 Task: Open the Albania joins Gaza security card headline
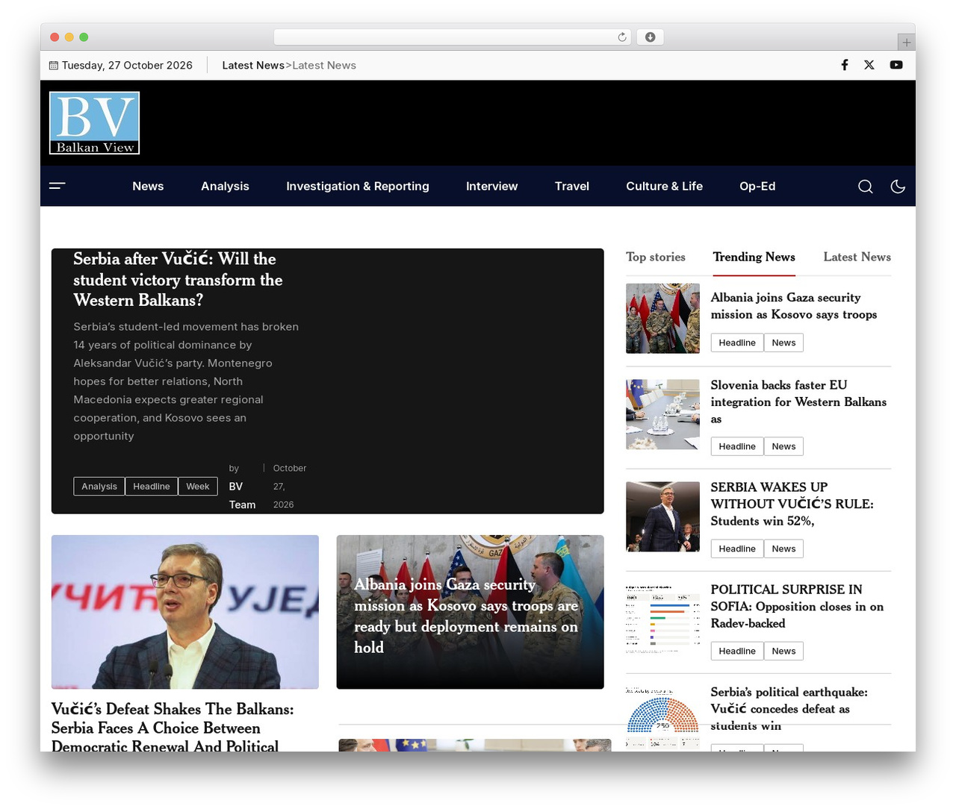466,616
